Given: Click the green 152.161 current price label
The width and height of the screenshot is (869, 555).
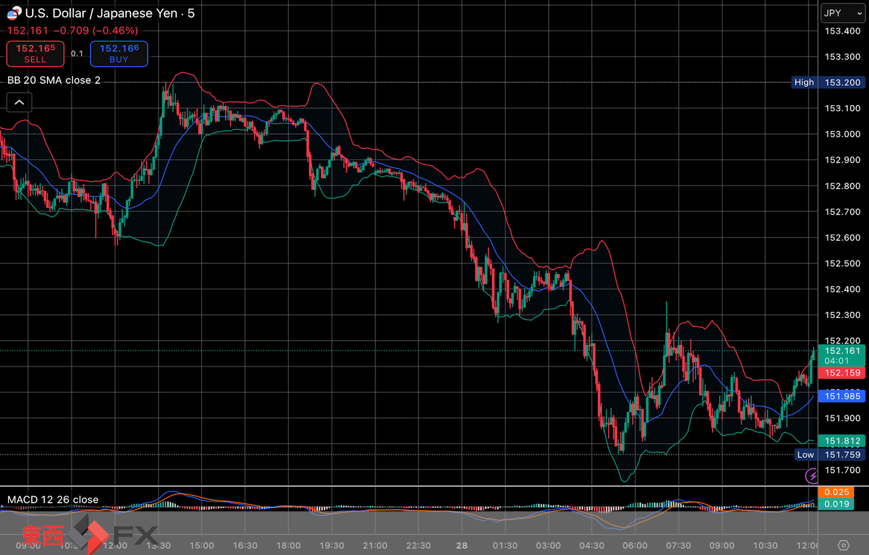Looking at the screenshot, I should tap(842, 355).
